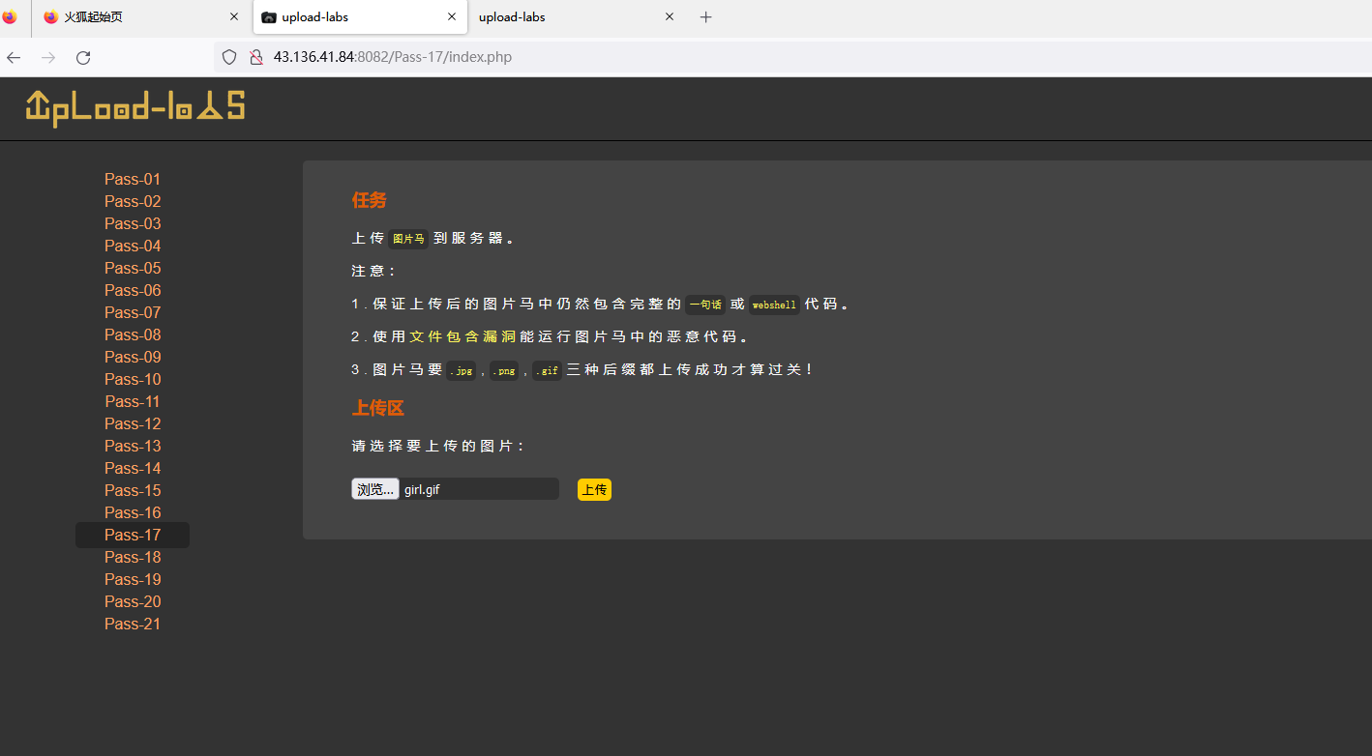The height and width of the screenshot is (756, 1372).
Task: Open Pass-06 in the sidebar
Action: 133,290
